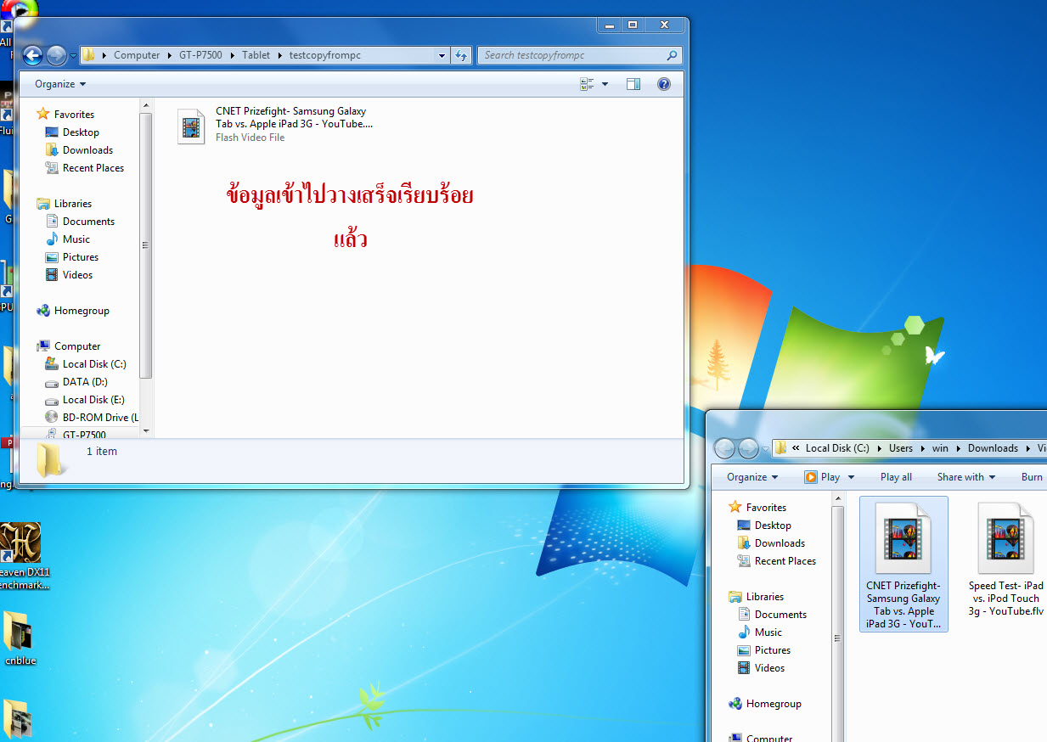1047x742 pixels.
Task: Click the refresh icon beside address bar
Action: [461, 56]
